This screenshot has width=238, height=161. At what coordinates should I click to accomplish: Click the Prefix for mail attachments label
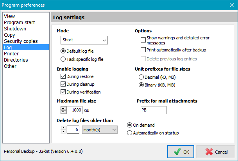[x=167, y=101]
